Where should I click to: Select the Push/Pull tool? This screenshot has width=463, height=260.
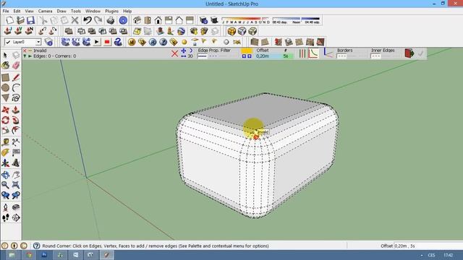click(x=16, y=110)
